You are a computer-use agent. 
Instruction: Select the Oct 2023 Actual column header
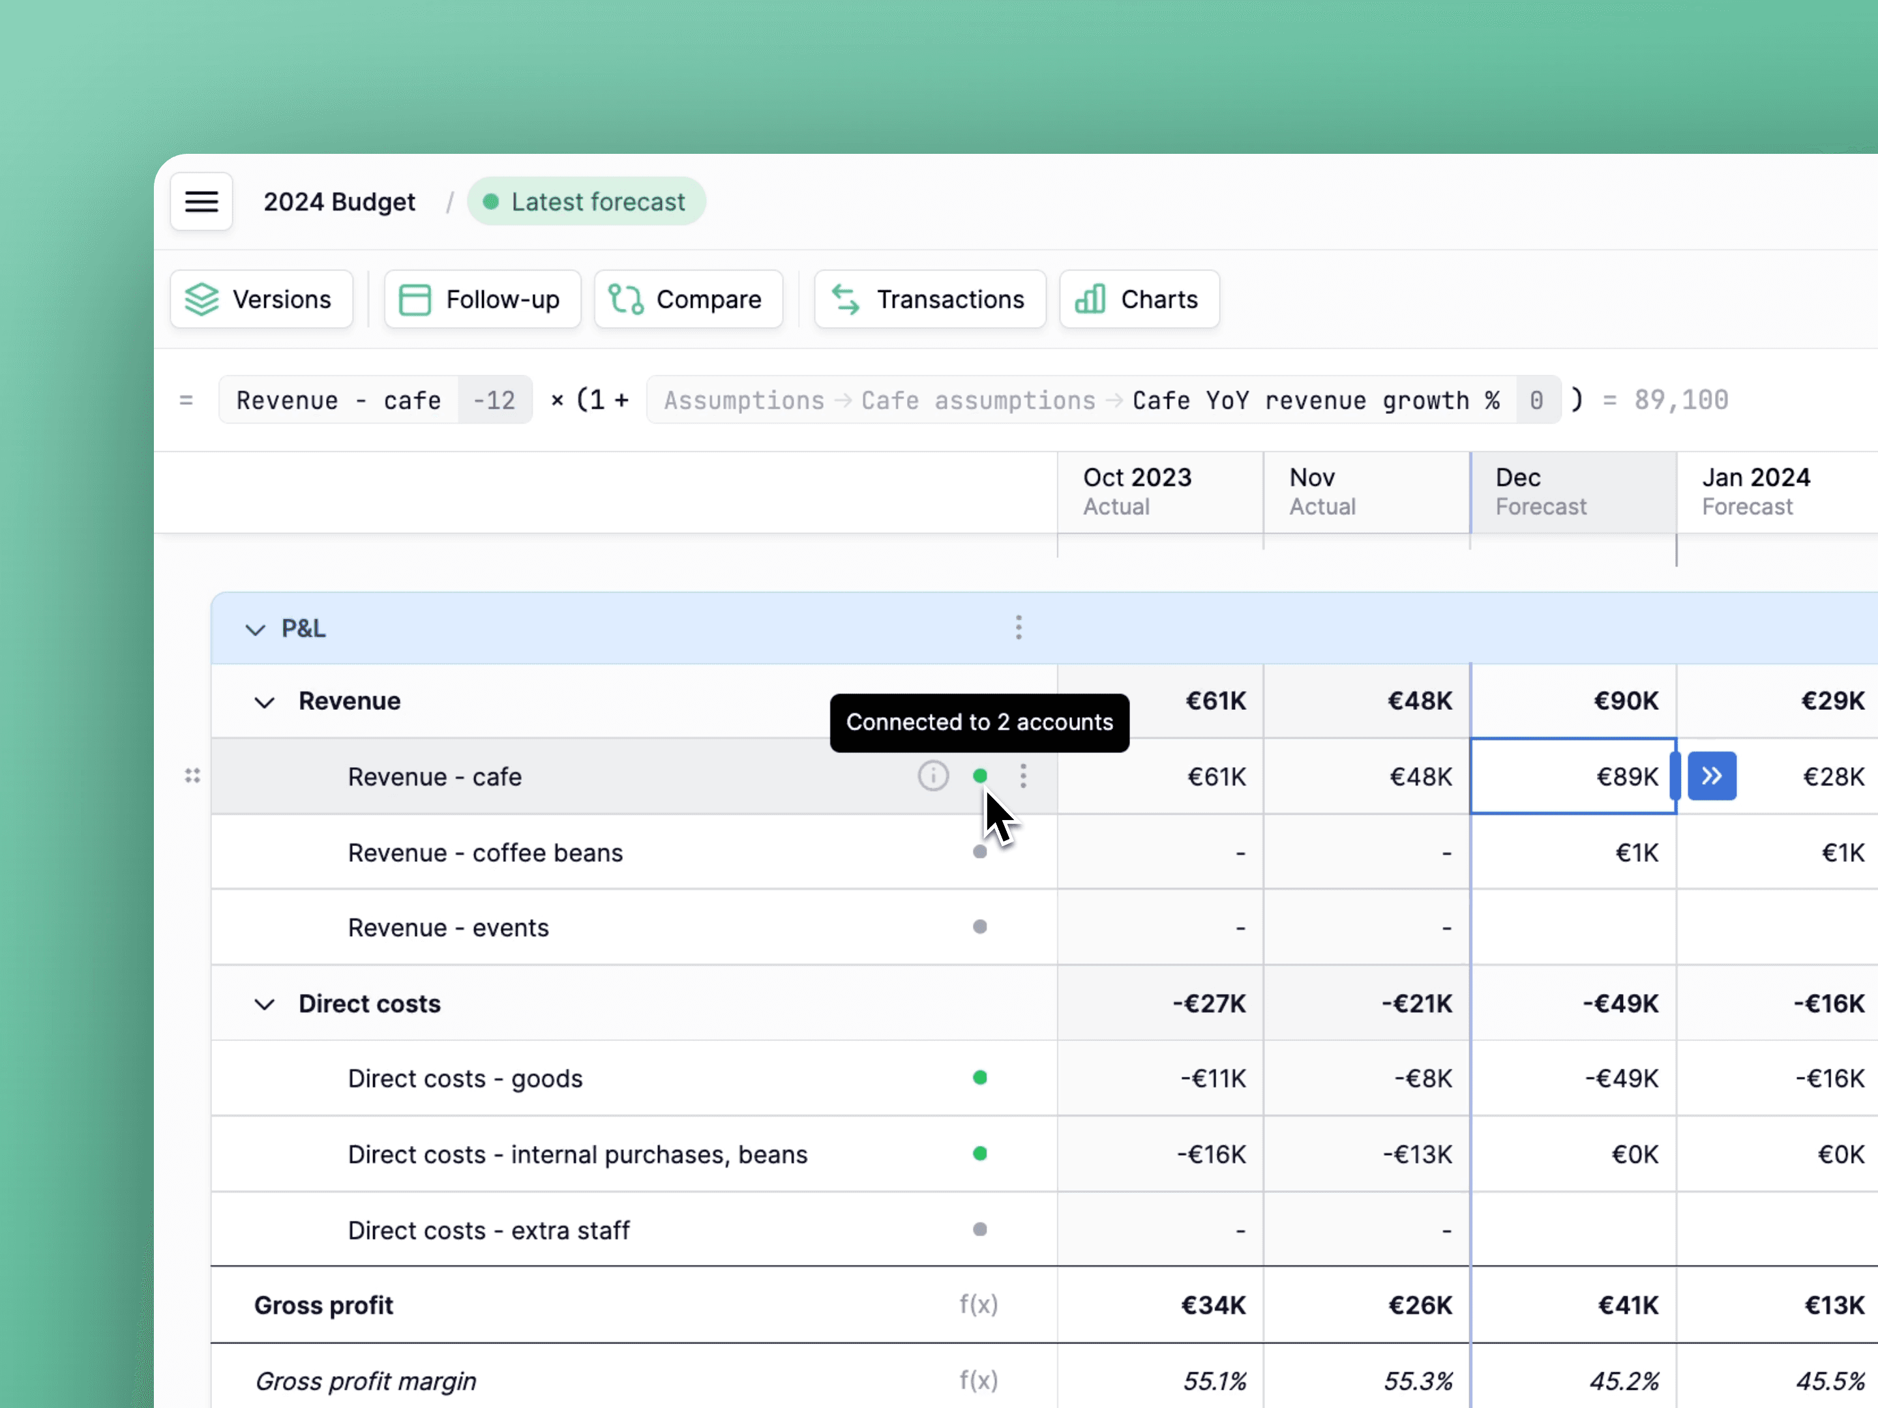(x=1161, y=491)
